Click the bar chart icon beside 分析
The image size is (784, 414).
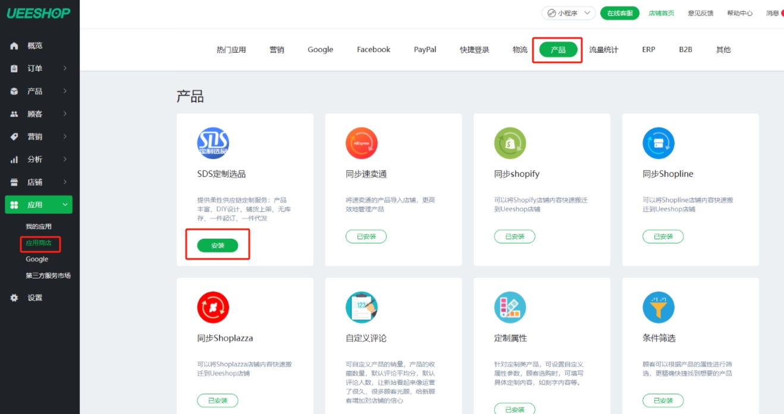pos(14,159)
